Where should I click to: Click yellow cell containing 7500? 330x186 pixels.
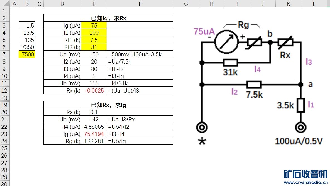27,54
